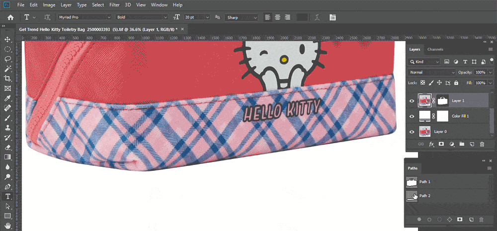Open the Fill slider dropdown arrow
The image size is (497, 231).
pyautogui.click(x=491, y=82)
